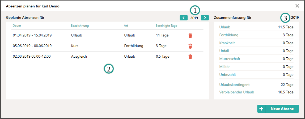Sort by the Dauer column header

[x=17, y=26]
